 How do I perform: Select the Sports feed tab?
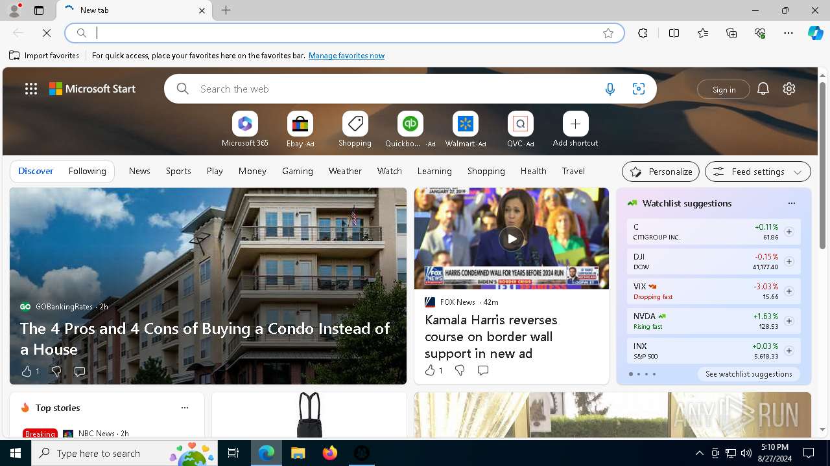[x=178, y=171]
